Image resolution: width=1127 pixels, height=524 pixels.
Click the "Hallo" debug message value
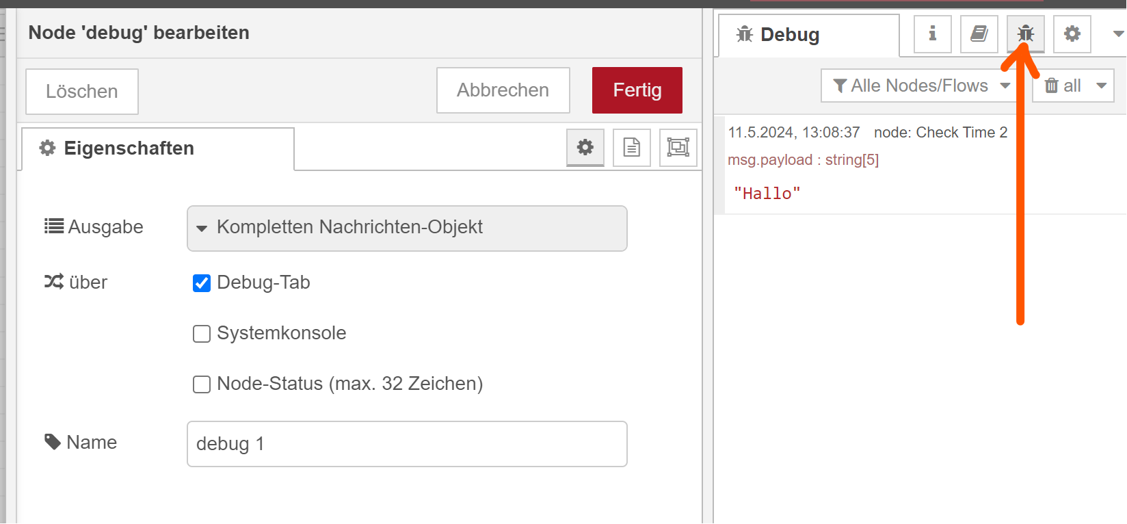pos(767,194)
